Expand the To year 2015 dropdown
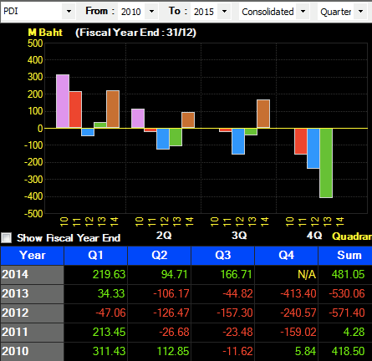 [224, 12]
